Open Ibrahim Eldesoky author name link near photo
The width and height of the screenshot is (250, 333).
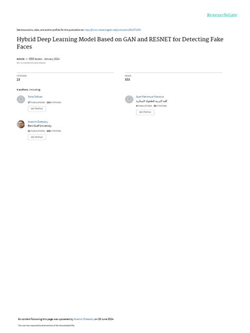point(38,122)
